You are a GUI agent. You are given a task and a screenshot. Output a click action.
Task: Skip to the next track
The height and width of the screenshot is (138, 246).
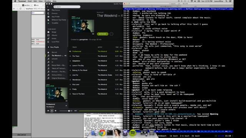(x=55, y=111)
